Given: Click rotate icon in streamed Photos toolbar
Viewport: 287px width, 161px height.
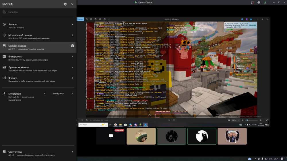Looking at the screenshot, I should point(87,19).
